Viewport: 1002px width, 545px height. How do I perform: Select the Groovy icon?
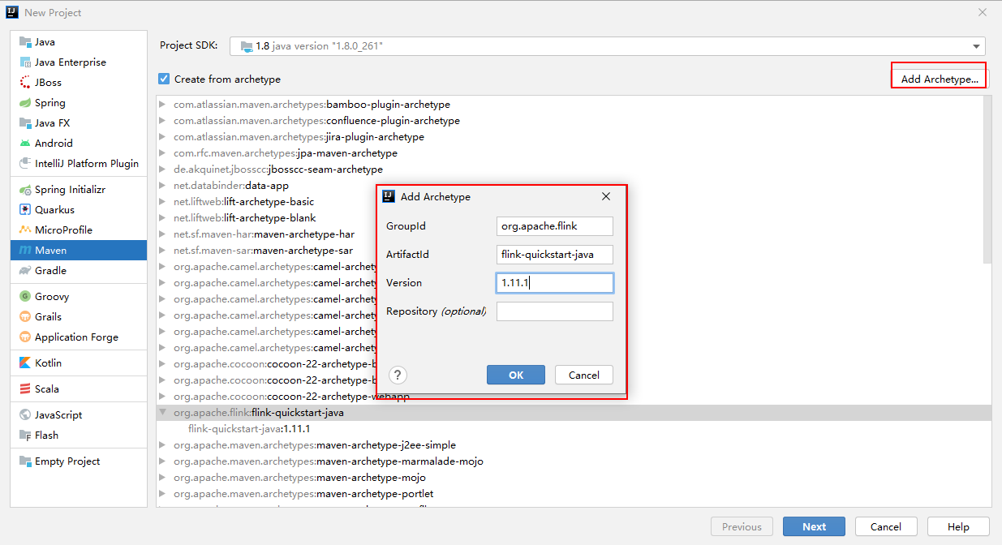point(25,297)
